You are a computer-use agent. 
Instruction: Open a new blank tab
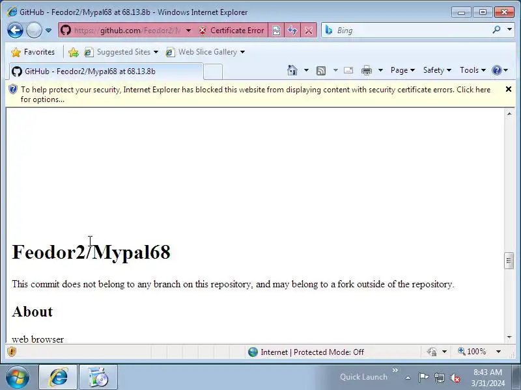[x=213, y=71]
